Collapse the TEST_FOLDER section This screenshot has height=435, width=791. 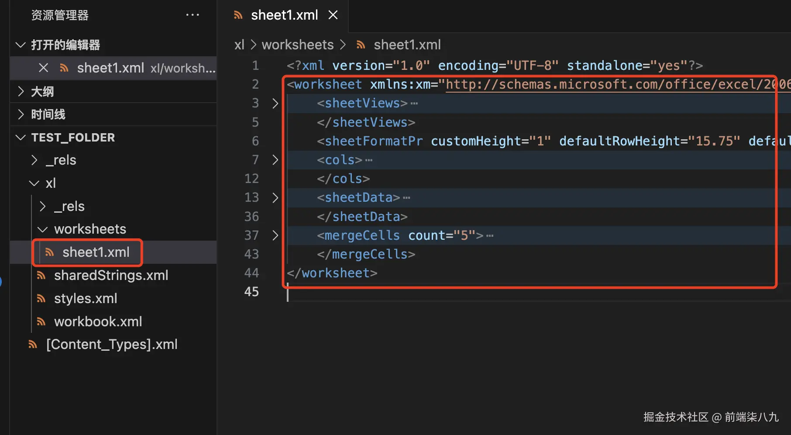[21, 138]
